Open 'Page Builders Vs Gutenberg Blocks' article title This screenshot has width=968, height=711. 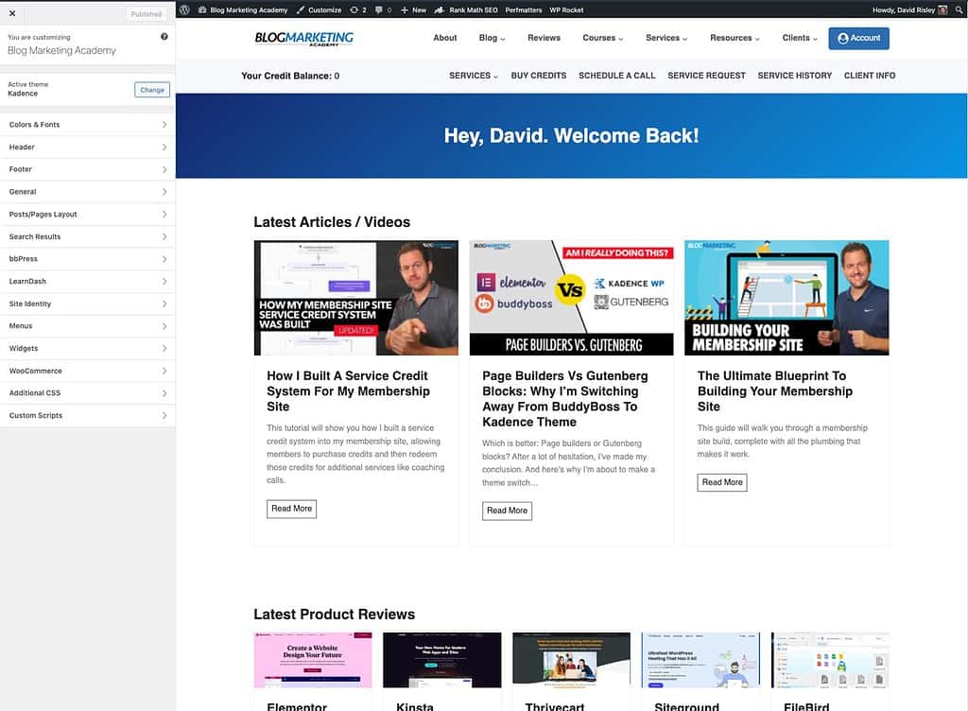pyautogui.click(x=565, y=399)
